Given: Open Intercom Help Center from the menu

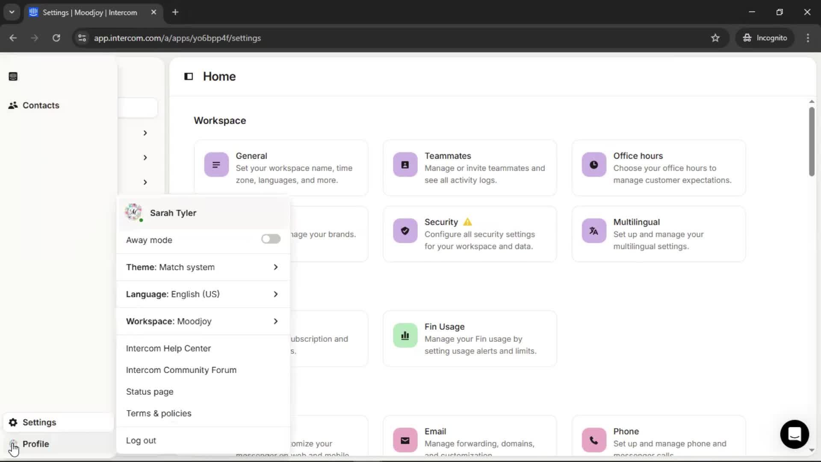Looking at the screenshot, I should coord(168,349).
